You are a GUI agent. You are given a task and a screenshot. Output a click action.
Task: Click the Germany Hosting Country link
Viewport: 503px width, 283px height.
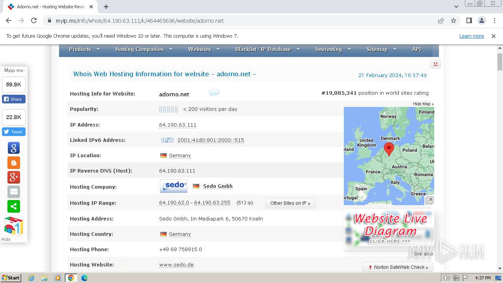click(x=180, y=234)
